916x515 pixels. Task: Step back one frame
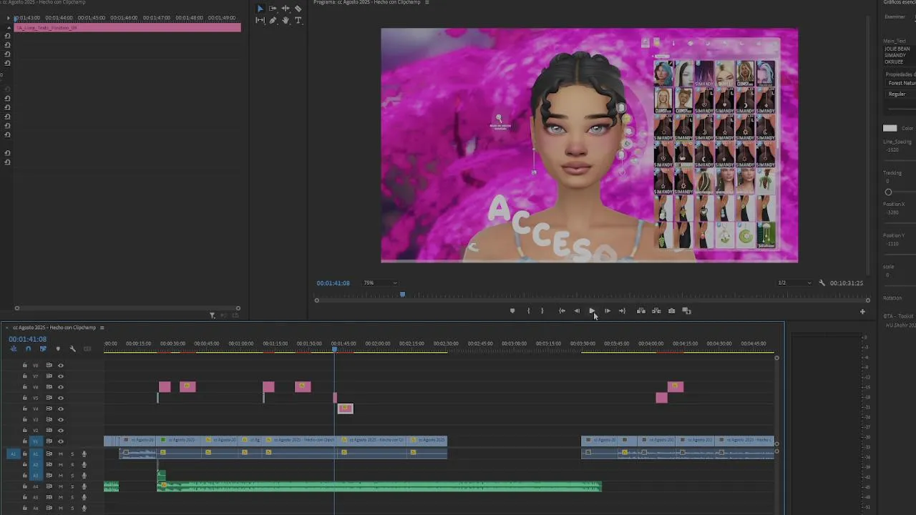pos(577,311)
